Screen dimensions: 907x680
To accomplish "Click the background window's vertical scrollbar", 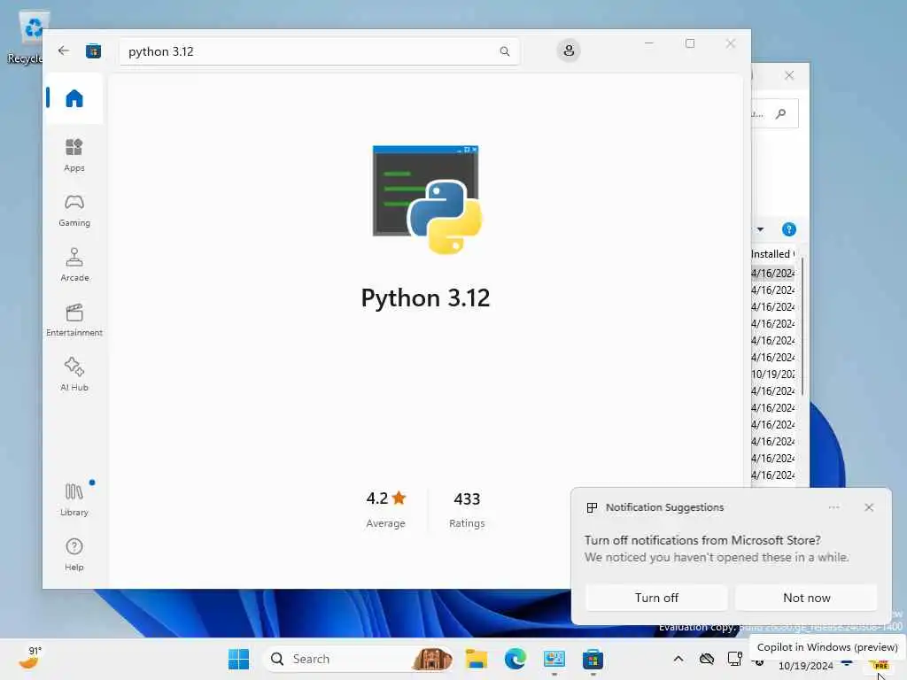I will (802, 328).
